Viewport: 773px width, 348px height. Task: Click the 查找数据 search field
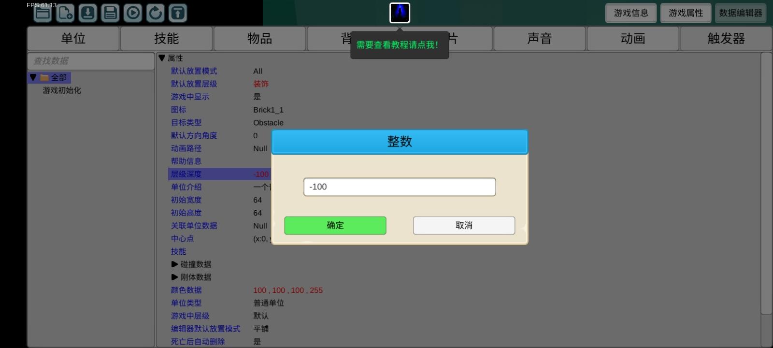pos(91,61)
